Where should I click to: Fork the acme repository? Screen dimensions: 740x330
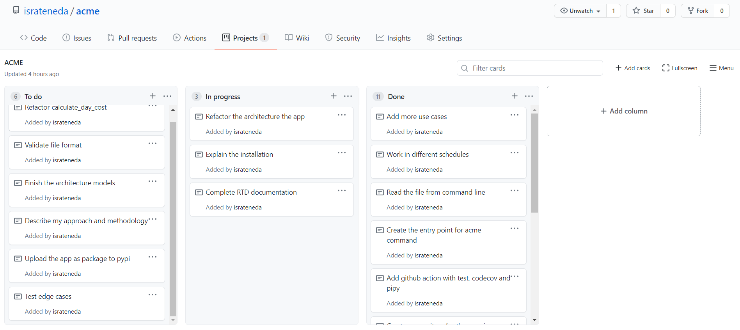pyautogui.click(x=697, y=11)
